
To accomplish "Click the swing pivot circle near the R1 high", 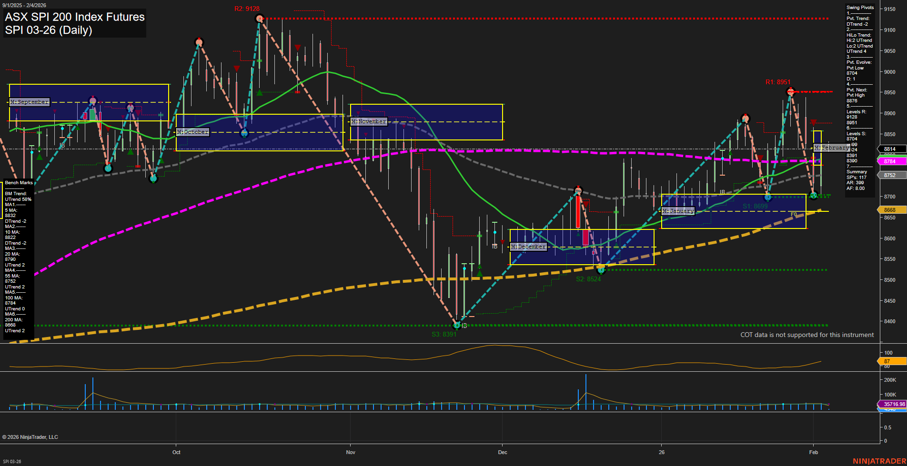I will coord(790,90).
